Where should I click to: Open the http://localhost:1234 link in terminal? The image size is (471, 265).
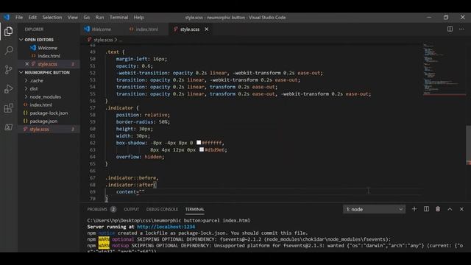166,227
